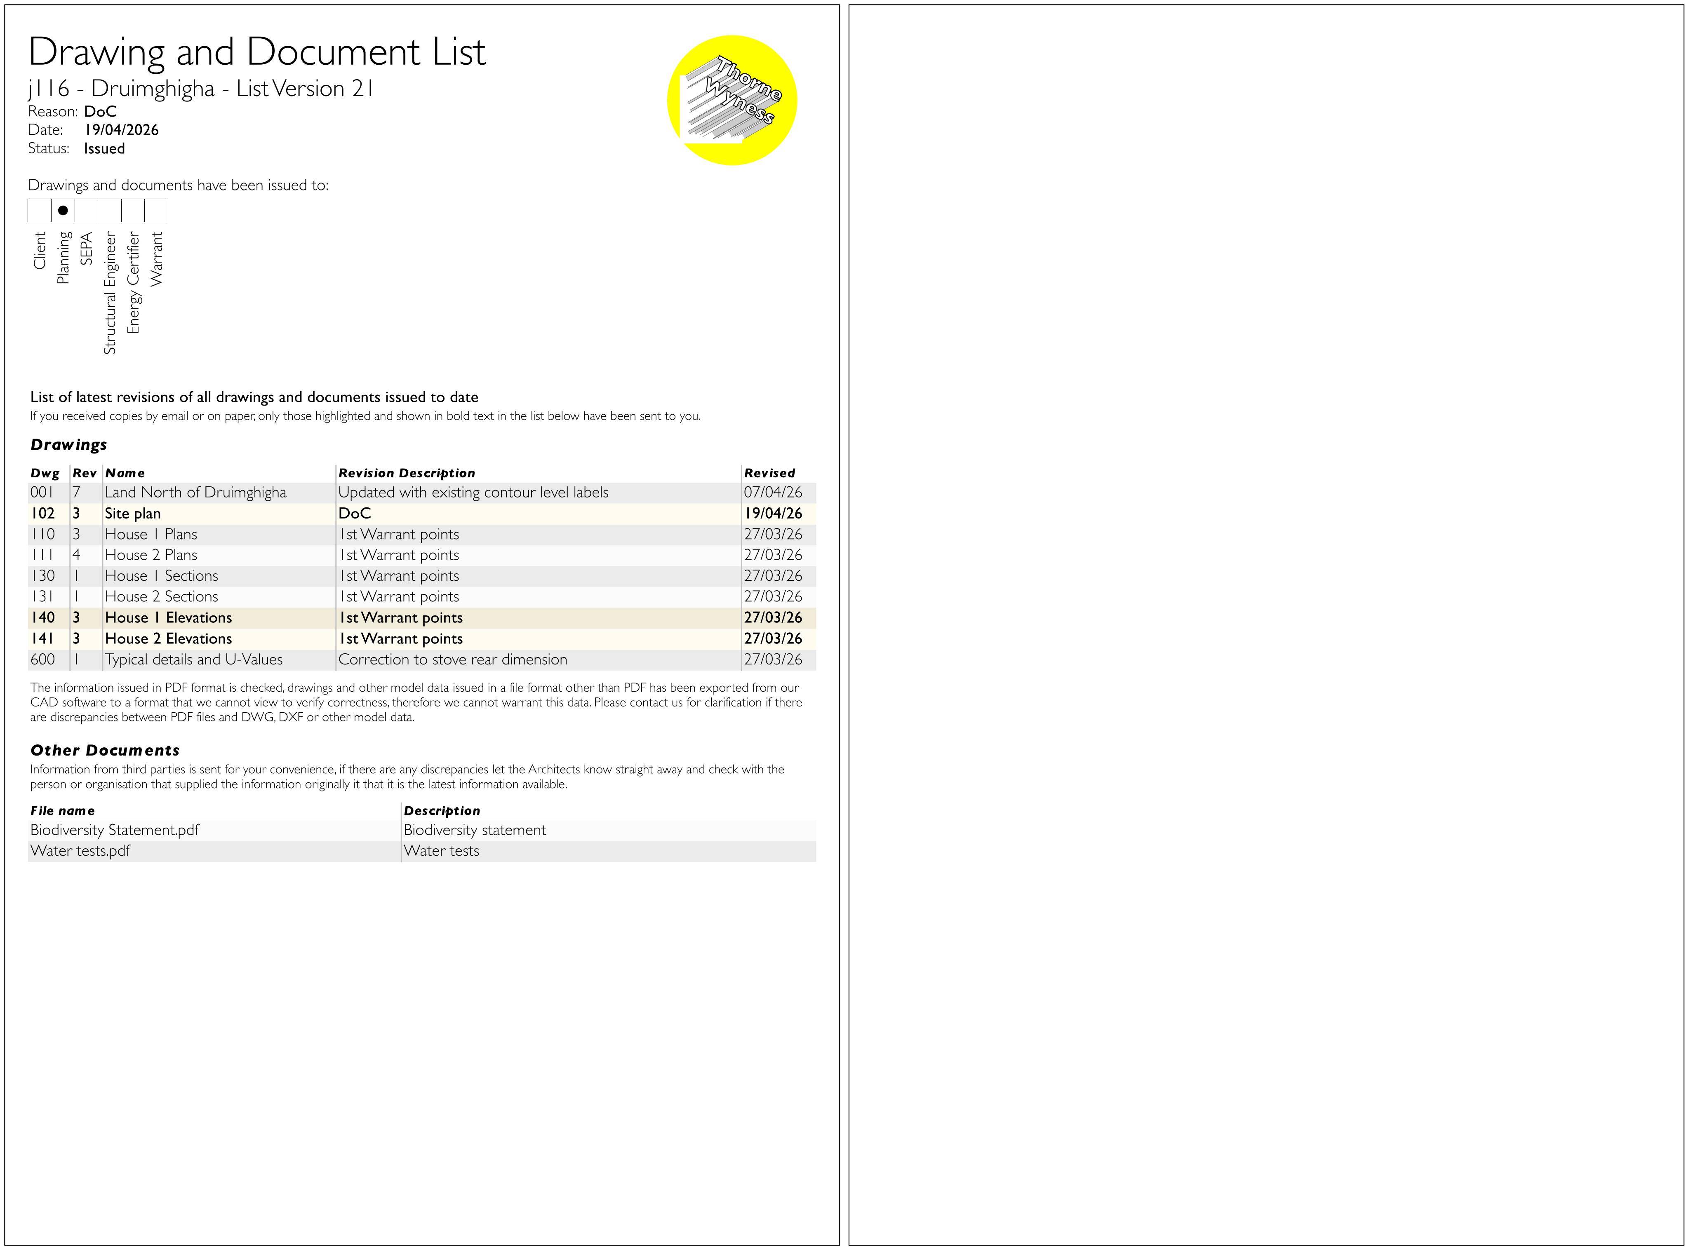This screenshot has width=1689, height=1251.
Task: Click the 'File name' column header
Action: (62, 811)
